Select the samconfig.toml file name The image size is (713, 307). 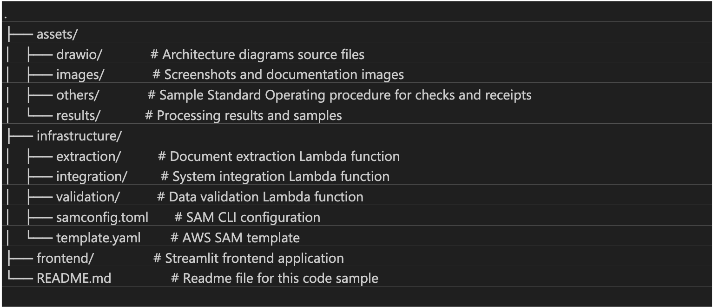coord(102,217)
